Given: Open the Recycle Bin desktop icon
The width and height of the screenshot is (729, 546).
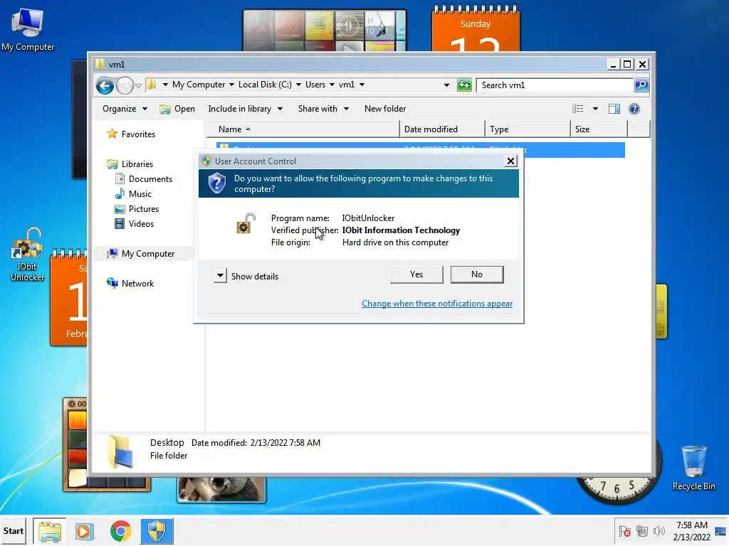Looking at the screenshot, I should point(693,468).
